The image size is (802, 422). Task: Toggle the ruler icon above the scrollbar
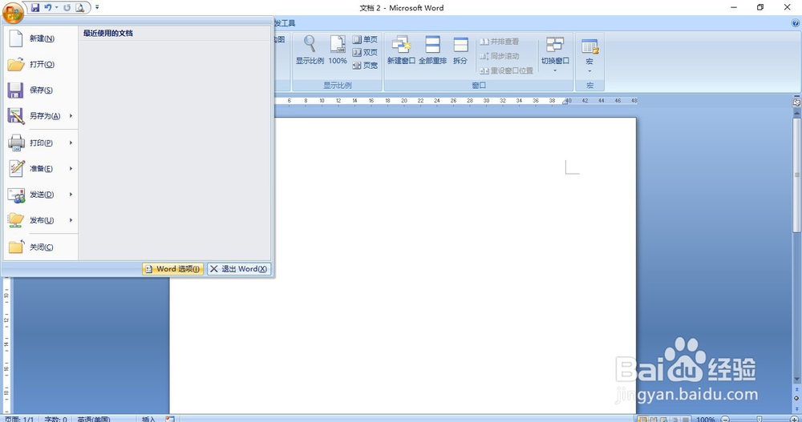796,102
